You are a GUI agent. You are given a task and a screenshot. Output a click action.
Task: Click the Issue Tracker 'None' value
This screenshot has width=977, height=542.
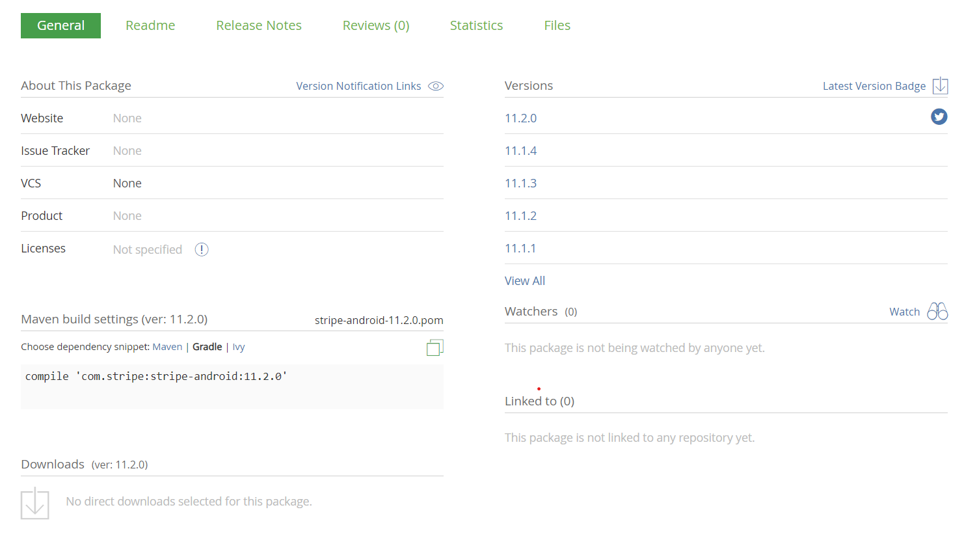click(127, 150)
